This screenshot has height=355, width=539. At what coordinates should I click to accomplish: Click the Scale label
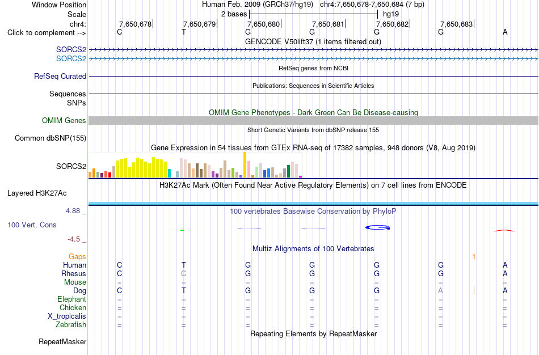(77, 14)
